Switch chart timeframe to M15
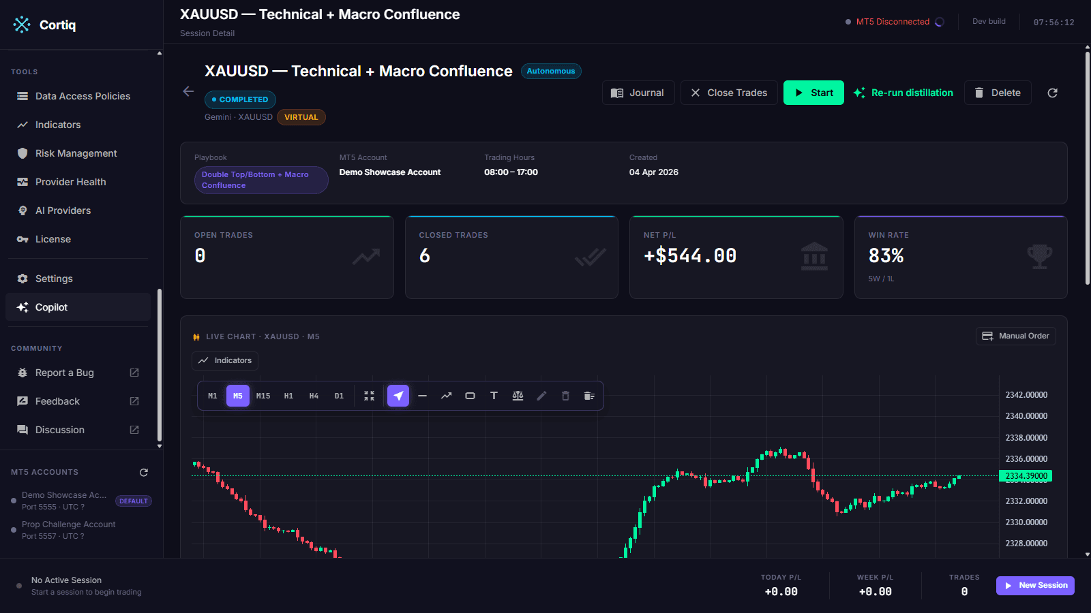This screenshot has height=613, width=1091. (263, 396)
